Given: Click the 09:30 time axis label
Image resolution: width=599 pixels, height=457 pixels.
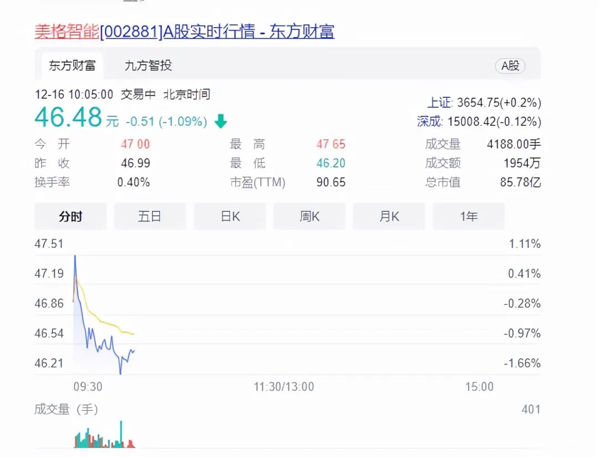Looking at the screenshot, I should (x=88, y=387).
